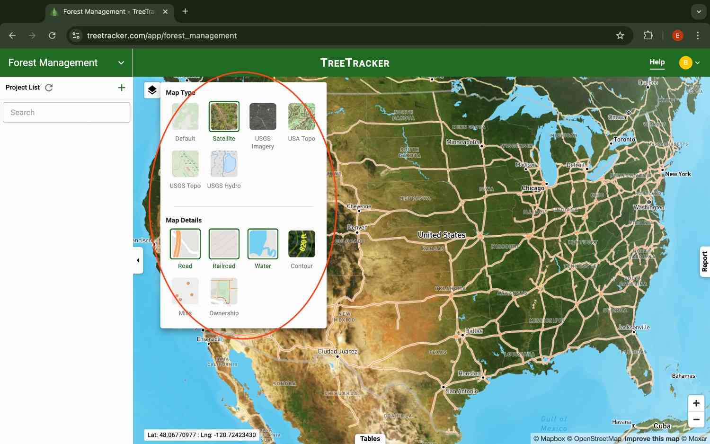Select the USGS Hydro map type

pyautogui.click(x=224, y=163)
